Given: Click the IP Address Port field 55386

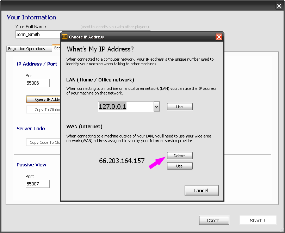Looking at the screenshot, I should pyautogui.click(x=37, y=83).
